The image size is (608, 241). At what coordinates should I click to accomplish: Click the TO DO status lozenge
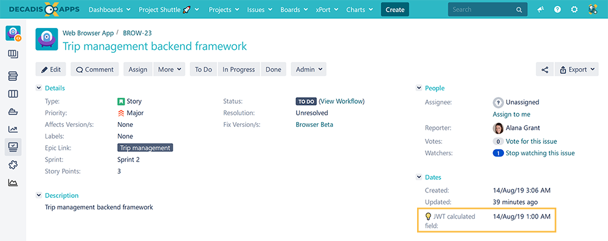pos(306,101)
